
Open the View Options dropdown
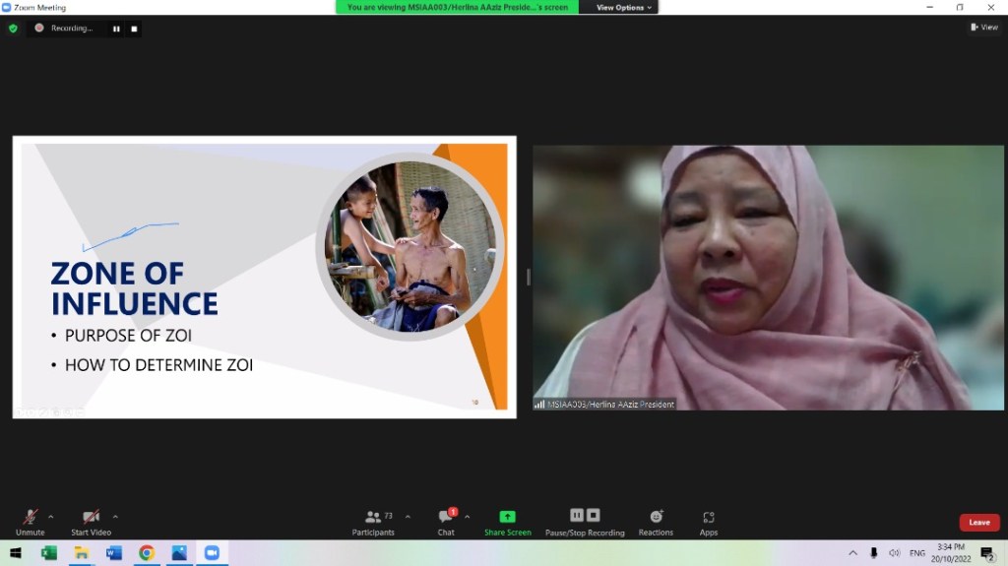pos(624,7)
